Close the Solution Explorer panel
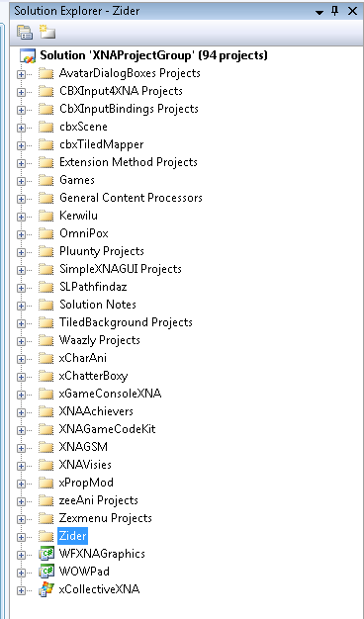Image resolution: width=364 pixels, height=619 pixels. [352, 11]
